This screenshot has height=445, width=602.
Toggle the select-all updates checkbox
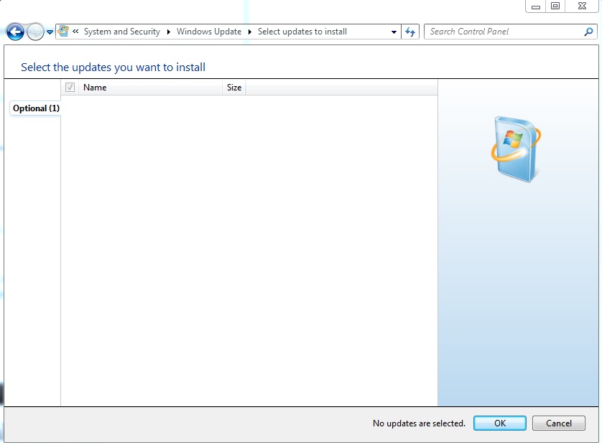(x=70, y=87)
